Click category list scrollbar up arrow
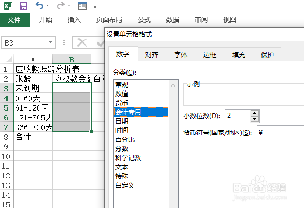 point(173,85)
